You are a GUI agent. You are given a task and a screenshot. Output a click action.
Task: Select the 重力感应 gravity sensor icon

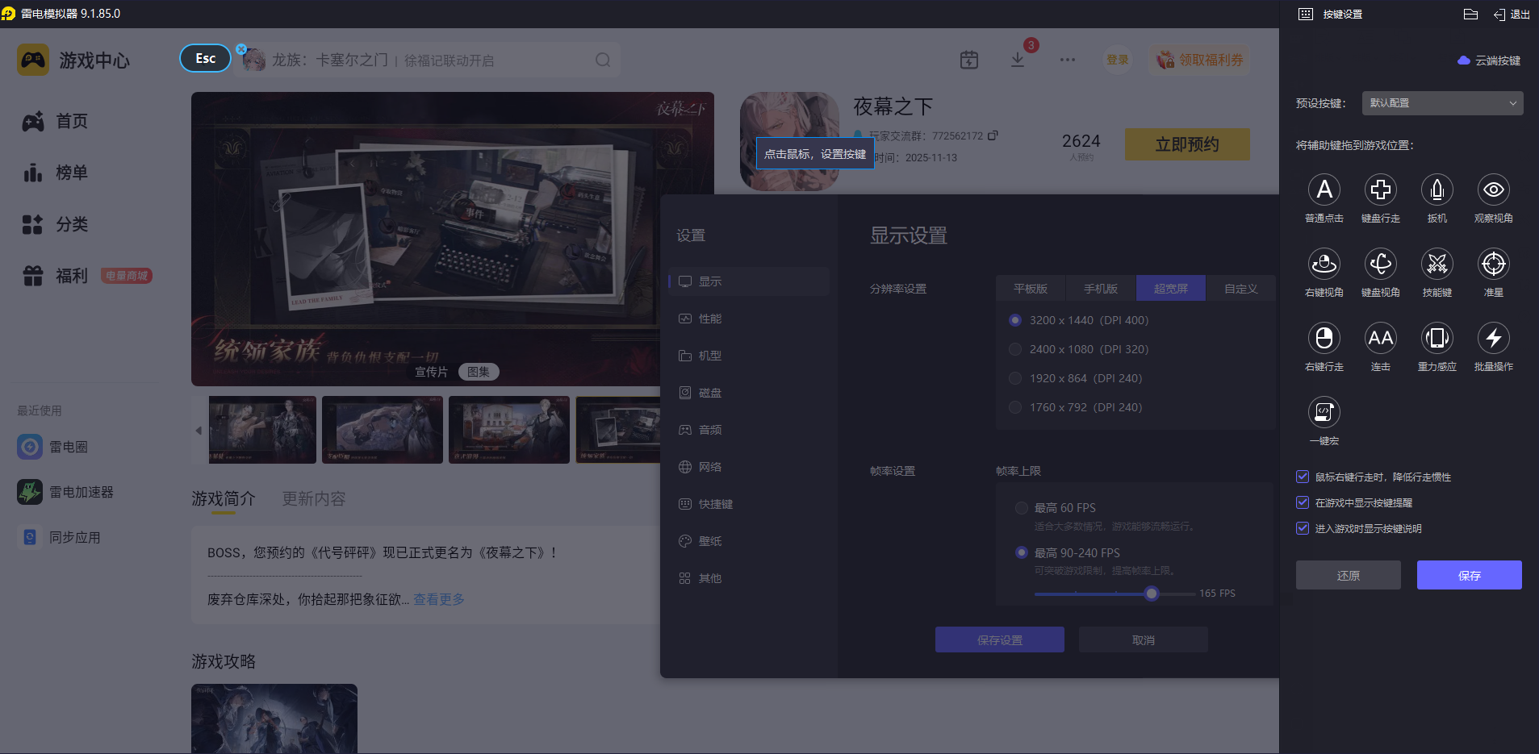click(x=1437, y=339)
